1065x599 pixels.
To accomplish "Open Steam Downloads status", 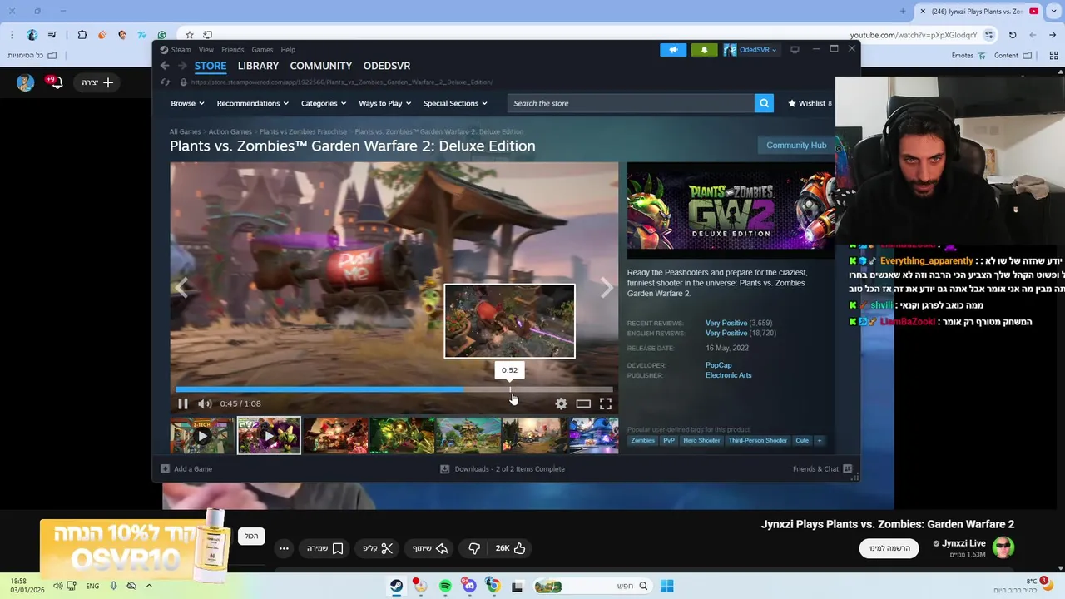I will (503, 469).
